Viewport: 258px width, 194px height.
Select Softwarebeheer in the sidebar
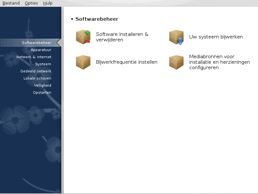tap(36, 43)
